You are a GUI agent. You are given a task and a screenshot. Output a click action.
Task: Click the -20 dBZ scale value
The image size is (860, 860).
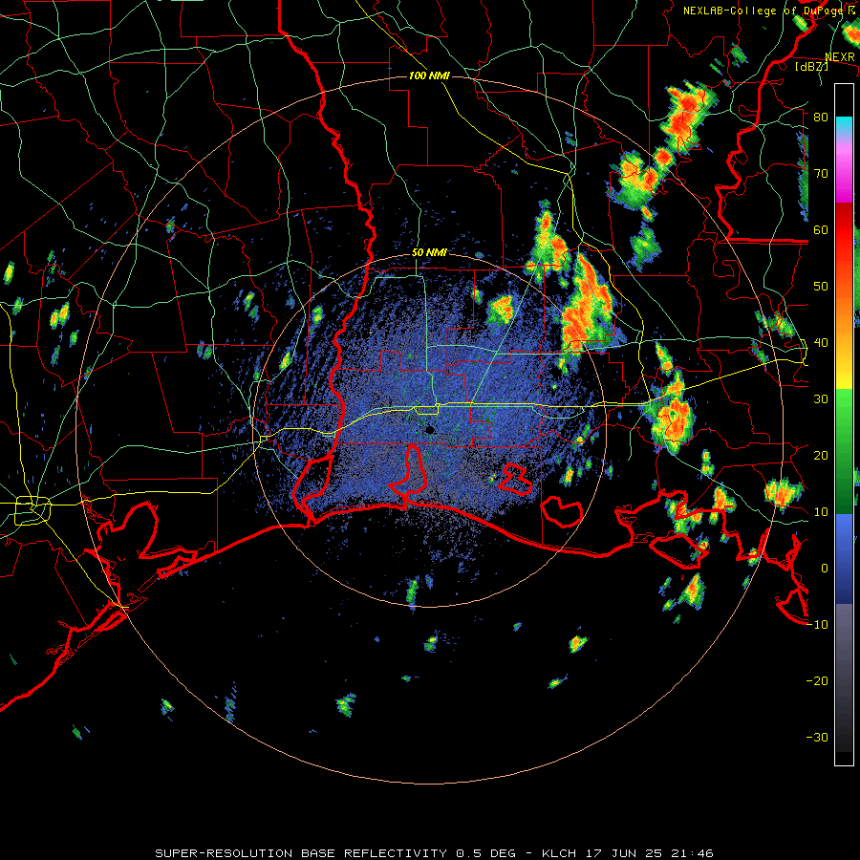(x=817, y=681)
